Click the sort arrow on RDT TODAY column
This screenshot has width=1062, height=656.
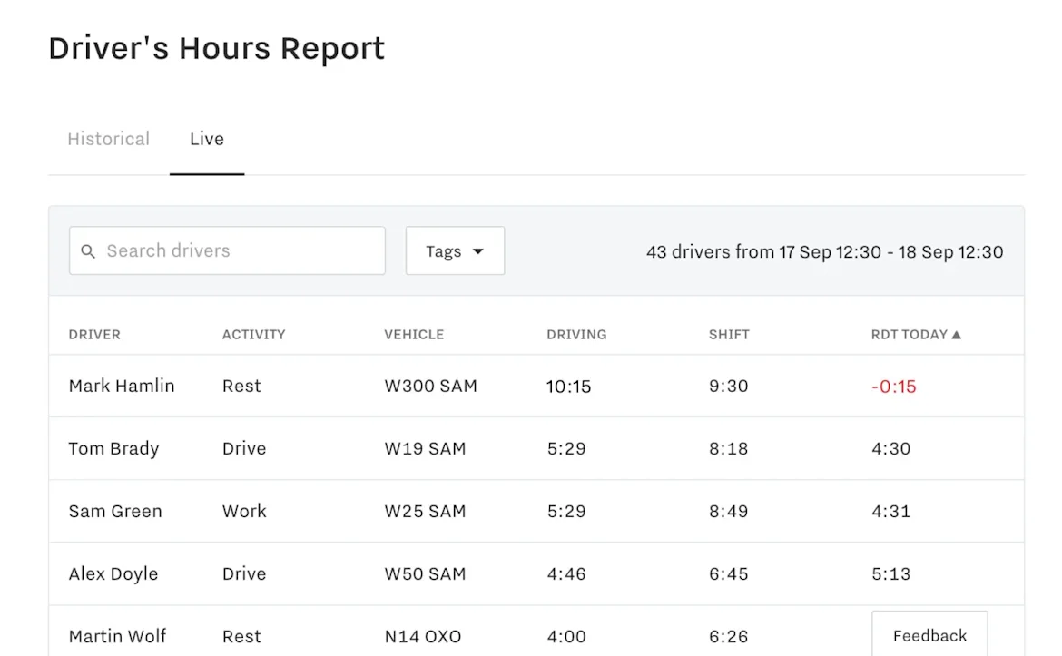956,334
